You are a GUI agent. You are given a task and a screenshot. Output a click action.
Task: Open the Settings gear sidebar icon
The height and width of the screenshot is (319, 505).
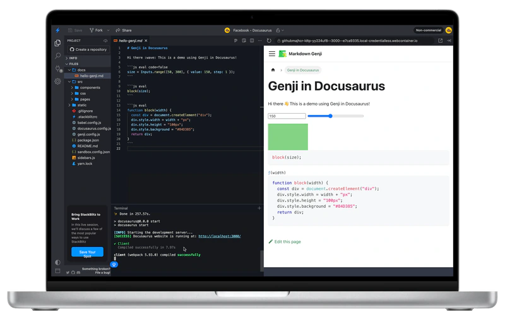57,81
